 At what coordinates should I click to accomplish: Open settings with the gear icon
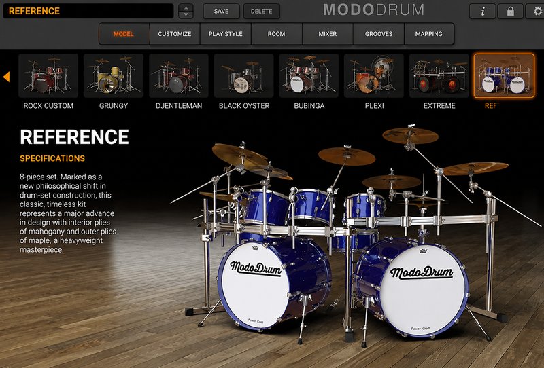[x=537, y=11]
